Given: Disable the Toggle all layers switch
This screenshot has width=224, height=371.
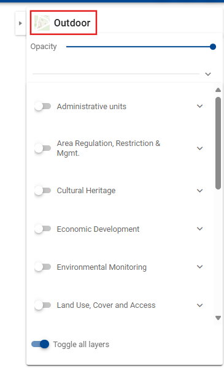Looking at the screenshot, I should click(41, 344).
